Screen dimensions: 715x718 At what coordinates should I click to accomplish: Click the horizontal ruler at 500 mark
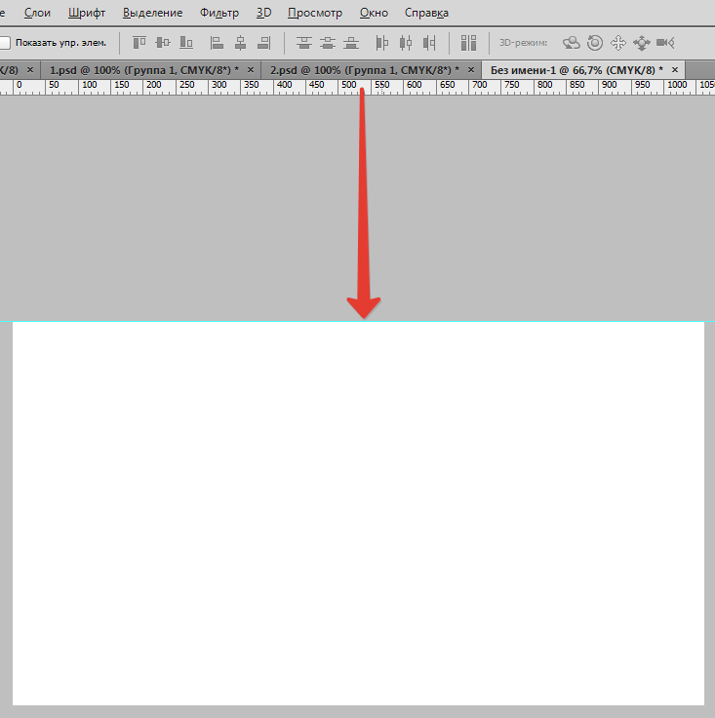click(349, 85)
